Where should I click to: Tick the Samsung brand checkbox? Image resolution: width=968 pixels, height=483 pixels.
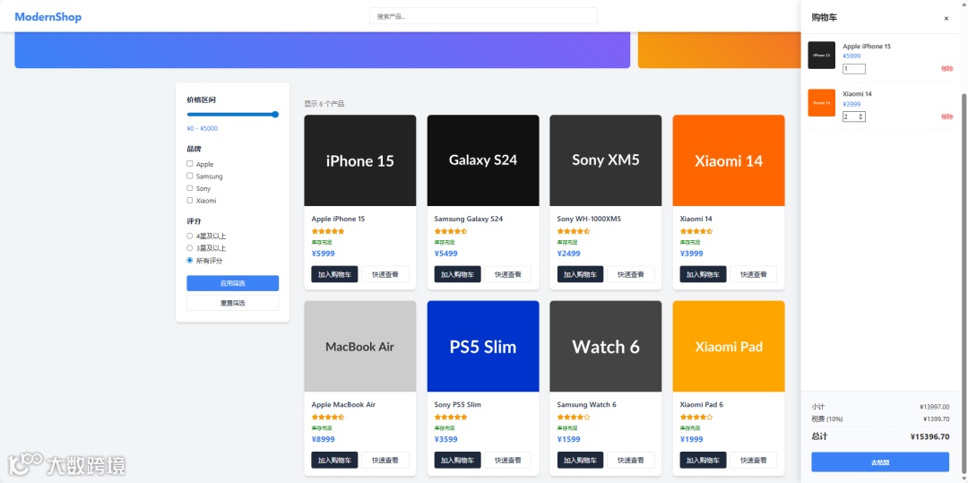pos(189,176)
